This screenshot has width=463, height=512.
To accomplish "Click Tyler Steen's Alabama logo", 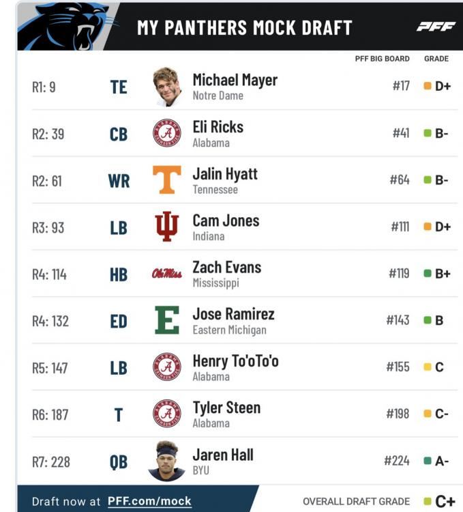I will point(166,413).
